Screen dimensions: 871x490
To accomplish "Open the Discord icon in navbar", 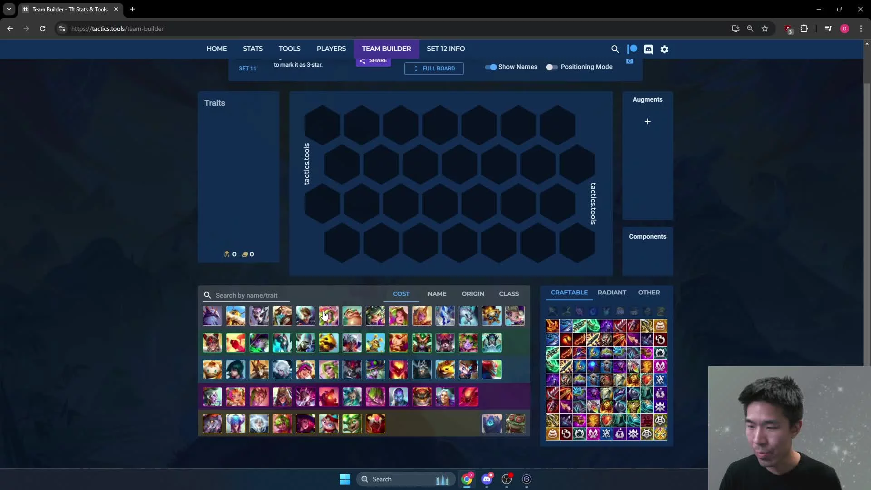I will pos(648,49).
